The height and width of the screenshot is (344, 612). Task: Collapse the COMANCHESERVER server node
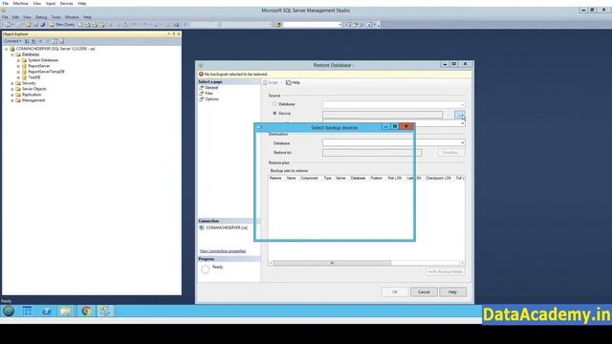7,49
